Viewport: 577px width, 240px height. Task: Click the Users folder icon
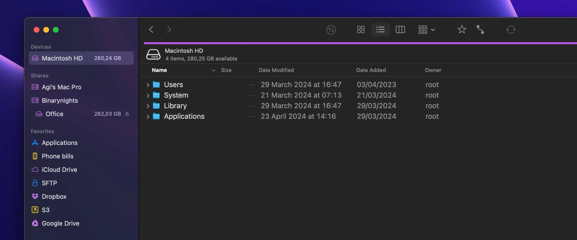click(156, 85)
